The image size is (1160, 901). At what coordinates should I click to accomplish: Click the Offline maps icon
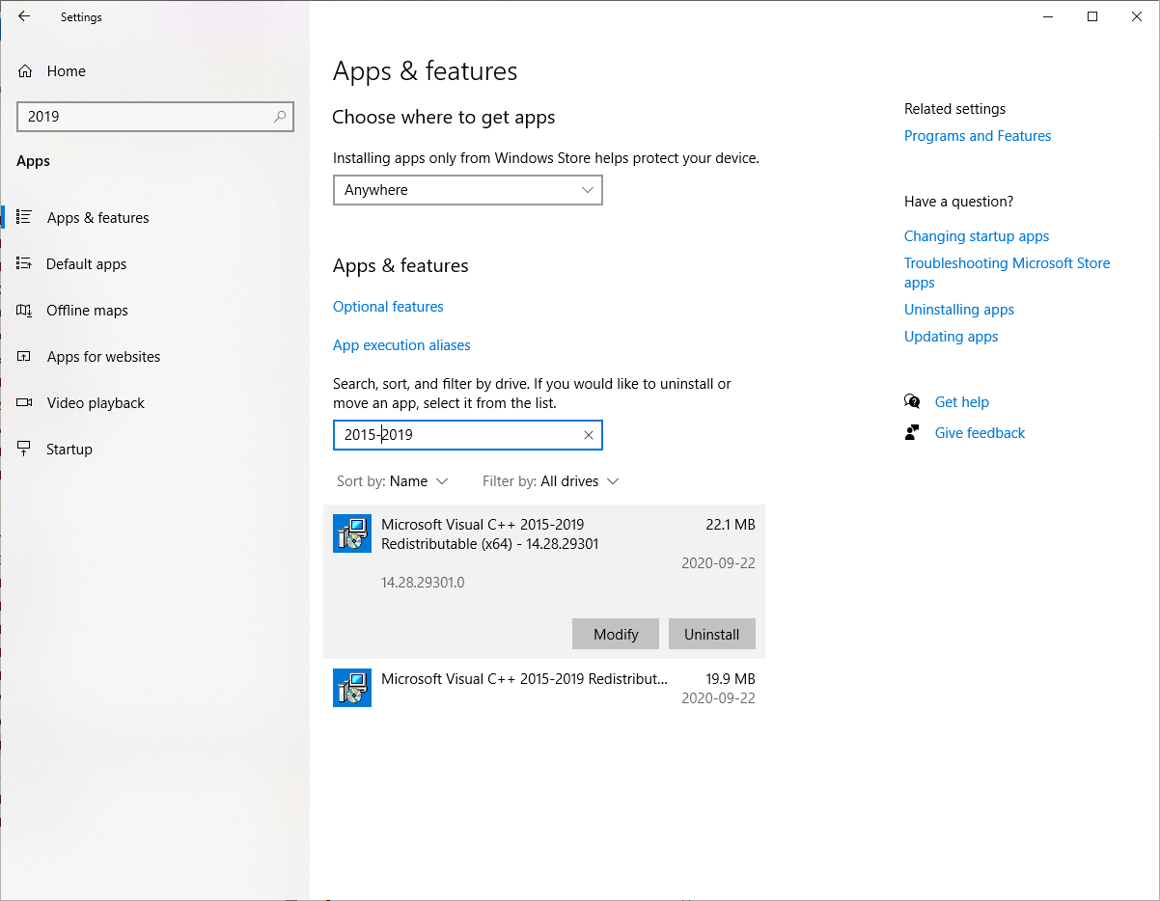point(25,311)
